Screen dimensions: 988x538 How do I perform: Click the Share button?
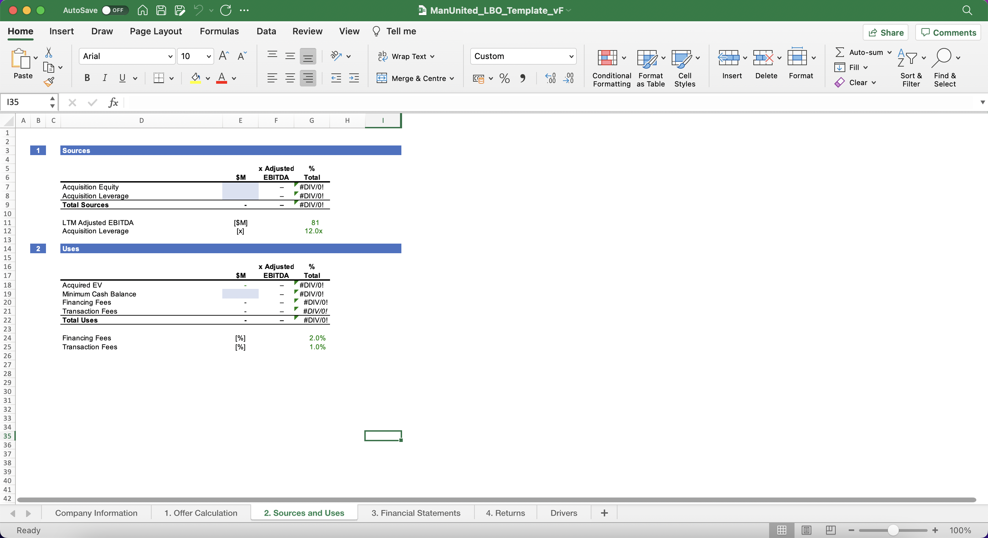click(885, 33)
